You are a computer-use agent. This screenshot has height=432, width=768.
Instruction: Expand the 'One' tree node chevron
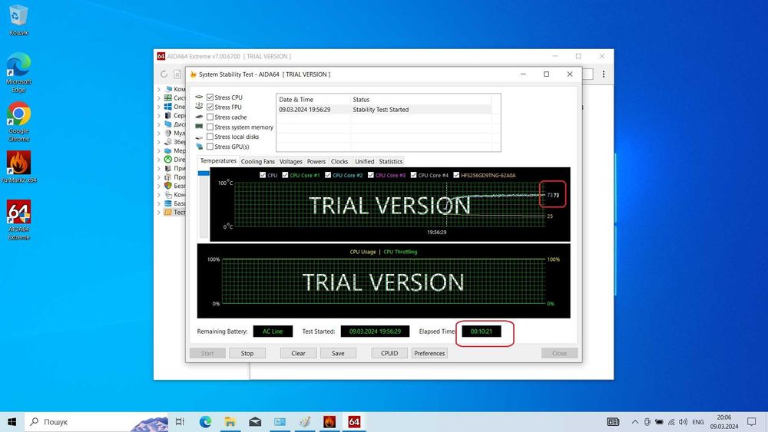(x=159, y=107)
